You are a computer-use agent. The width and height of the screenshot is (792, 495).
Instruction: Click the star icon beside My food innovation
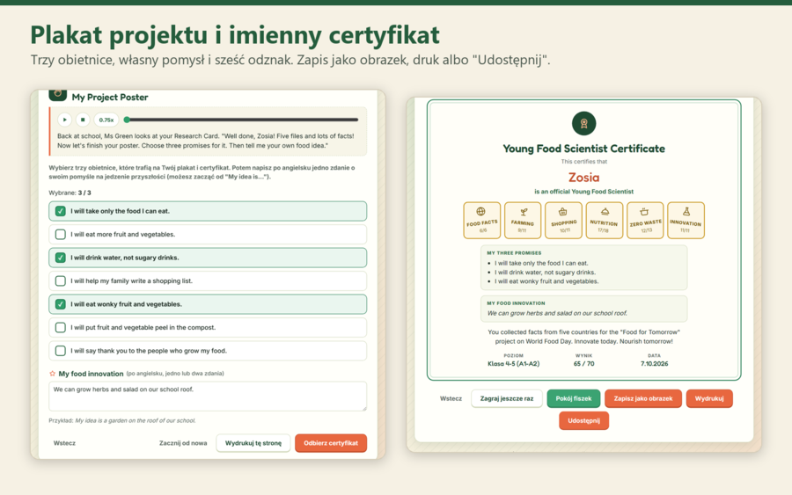tap(52, 374)
